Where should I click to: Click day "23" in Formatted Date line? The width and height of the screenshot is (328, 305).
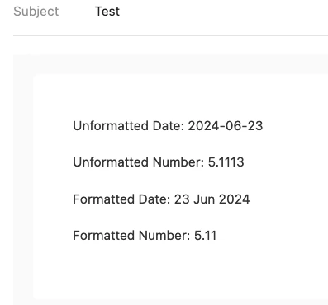(182, 199)
